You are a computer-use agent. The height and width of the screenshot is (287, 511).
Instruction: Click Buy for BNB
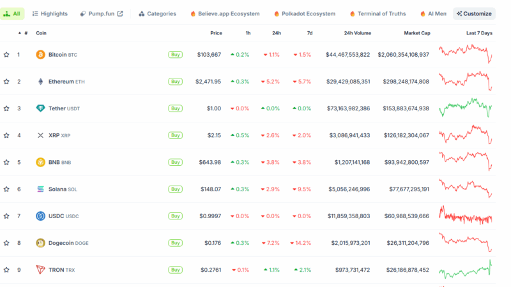point(175,162)
